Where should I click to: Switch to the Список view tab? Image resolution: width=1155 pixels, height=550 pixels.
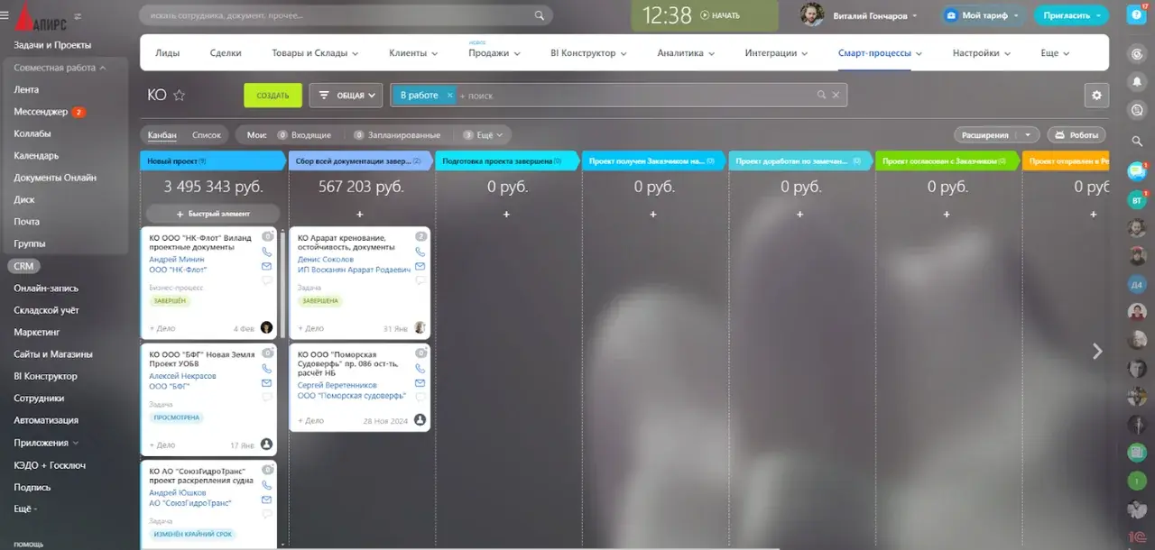click(207, 135)
